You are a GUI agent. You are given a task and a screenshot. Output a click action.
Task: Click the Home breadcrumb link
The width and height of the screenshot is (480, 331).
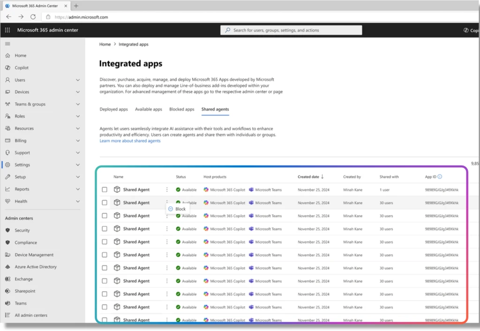click(x=105, y=44)
